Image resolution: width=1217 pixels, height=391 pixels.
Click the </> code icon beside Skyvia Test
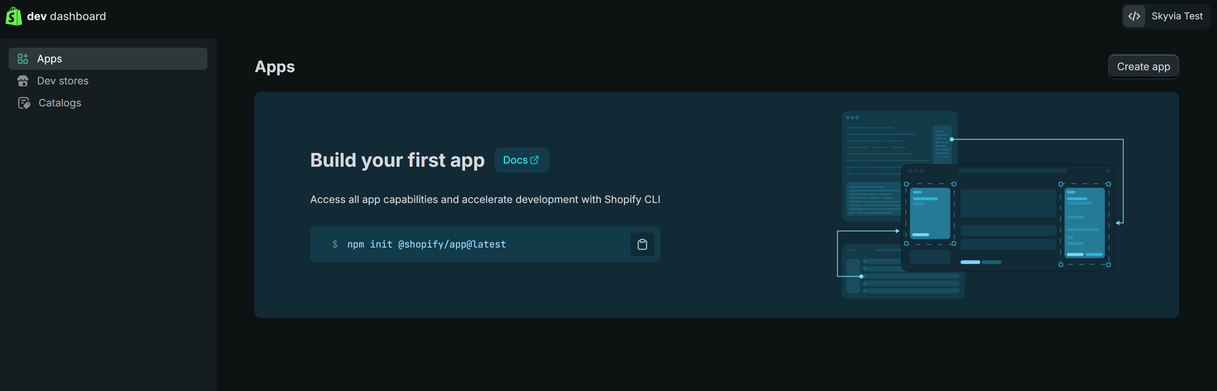(x=1135, y=16)
